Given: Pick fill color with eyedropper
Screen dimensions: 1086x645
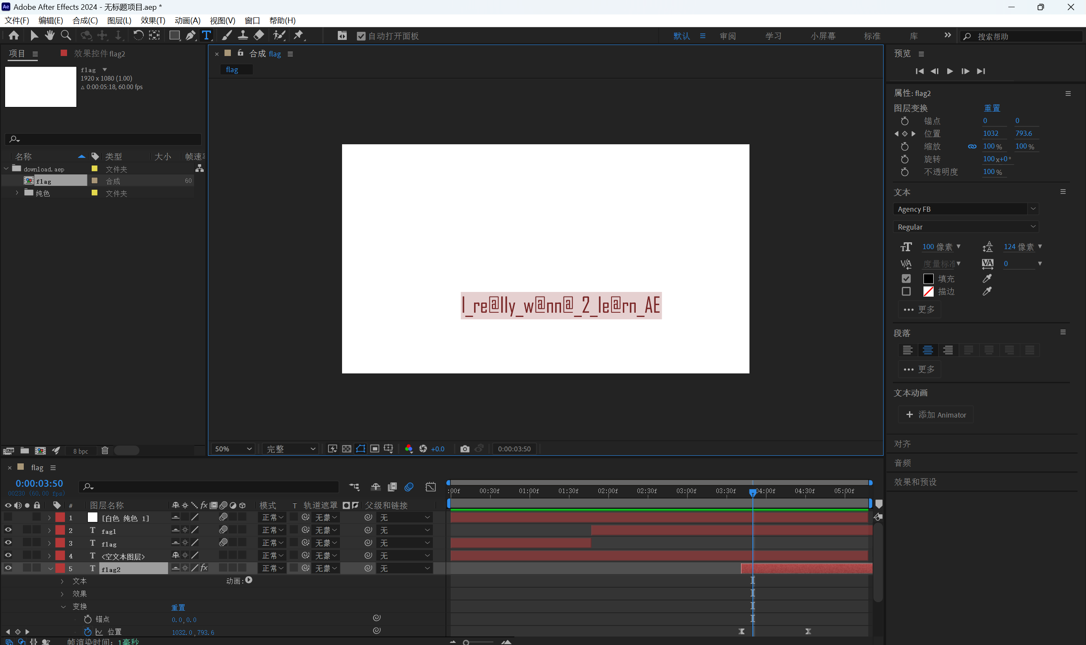Looking at the screenshot, I should (987, 278).
